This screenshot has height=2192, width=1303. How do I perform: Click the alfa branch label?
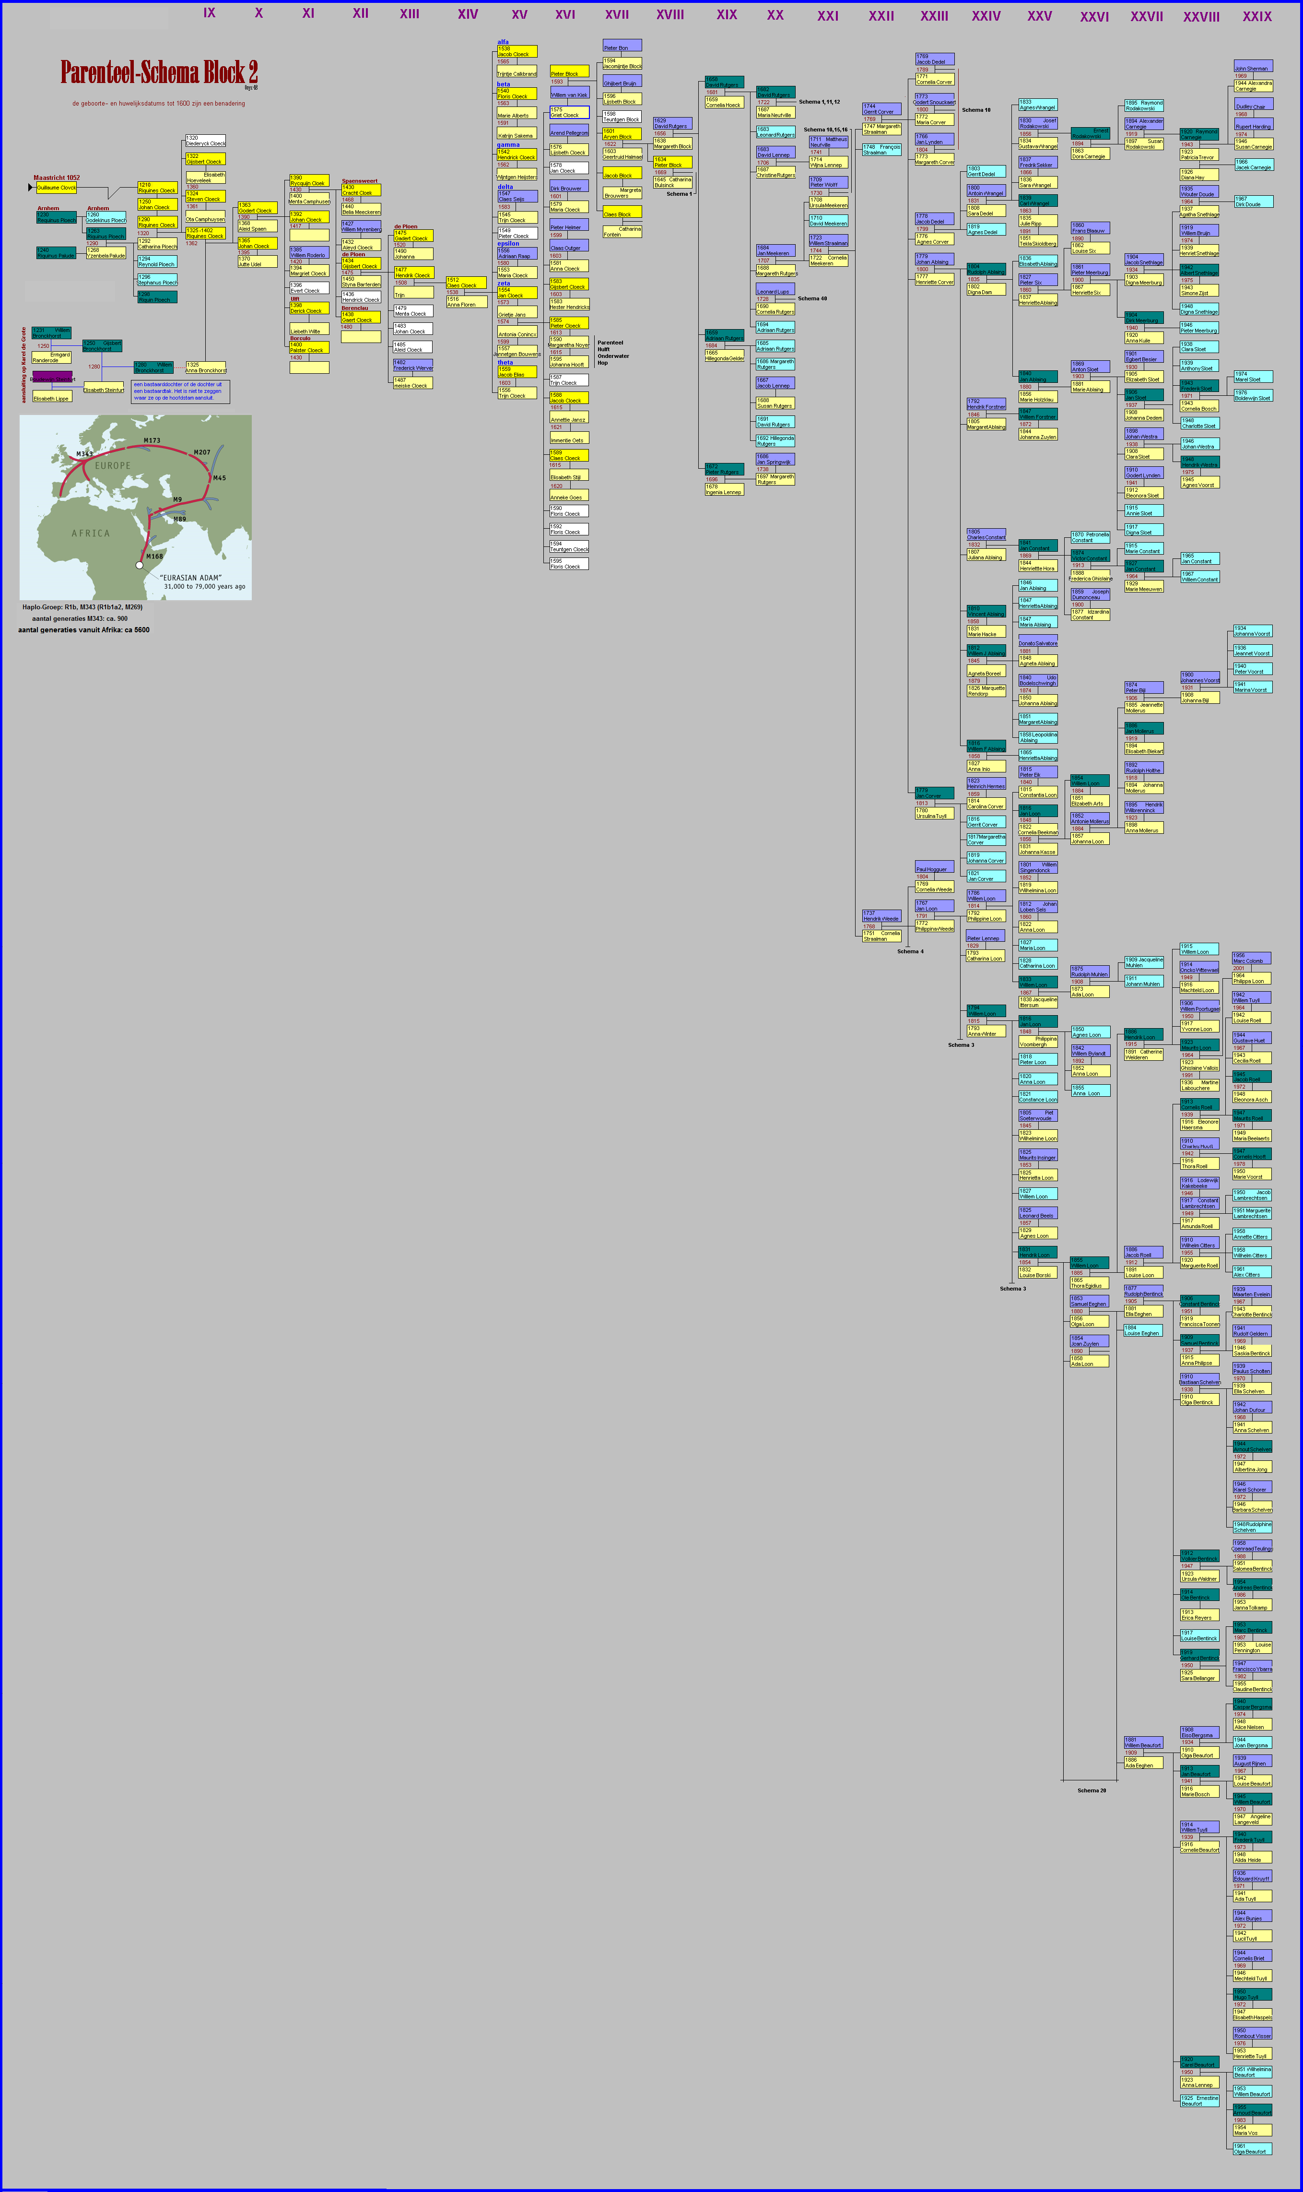coord(503,41)
